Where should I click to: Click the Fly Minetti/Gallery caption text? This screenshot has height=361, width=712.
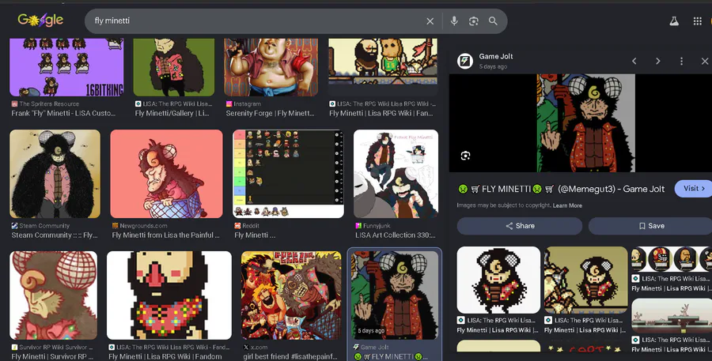point(172,114)
